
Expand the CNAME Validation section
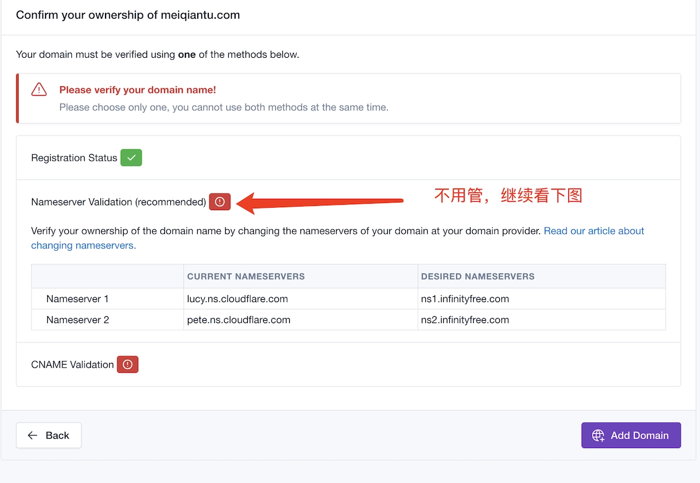tap(72, 365)
